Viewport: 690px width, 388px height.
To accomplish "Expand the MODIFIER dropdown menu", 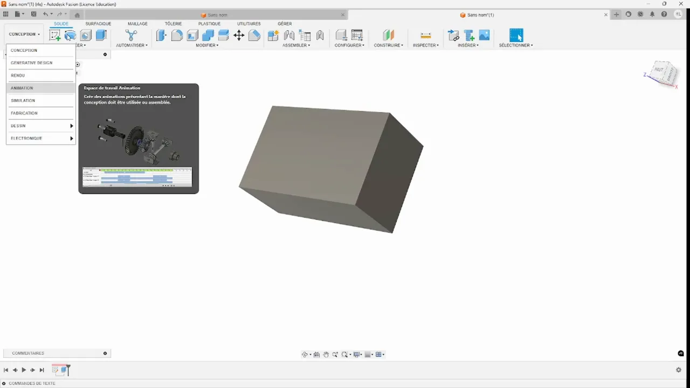I will (x=207, y=45).
